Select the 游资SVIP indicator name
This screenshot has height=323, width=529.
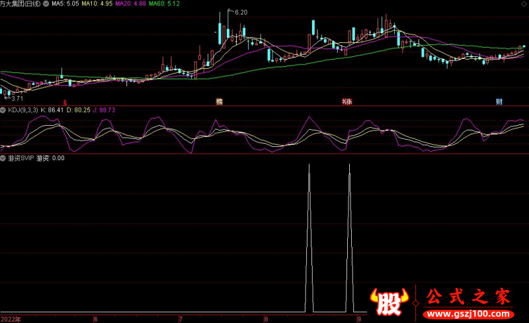[20, 158]
